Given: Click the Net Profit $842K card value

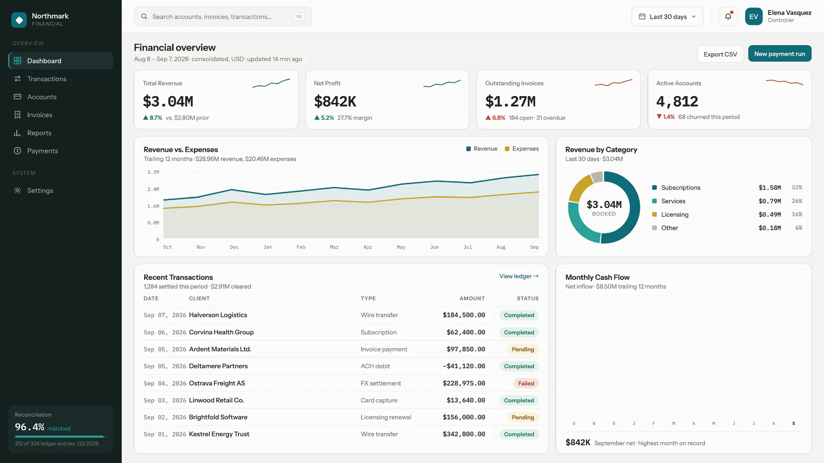Looking at the screenshot, I should (335, 101).
